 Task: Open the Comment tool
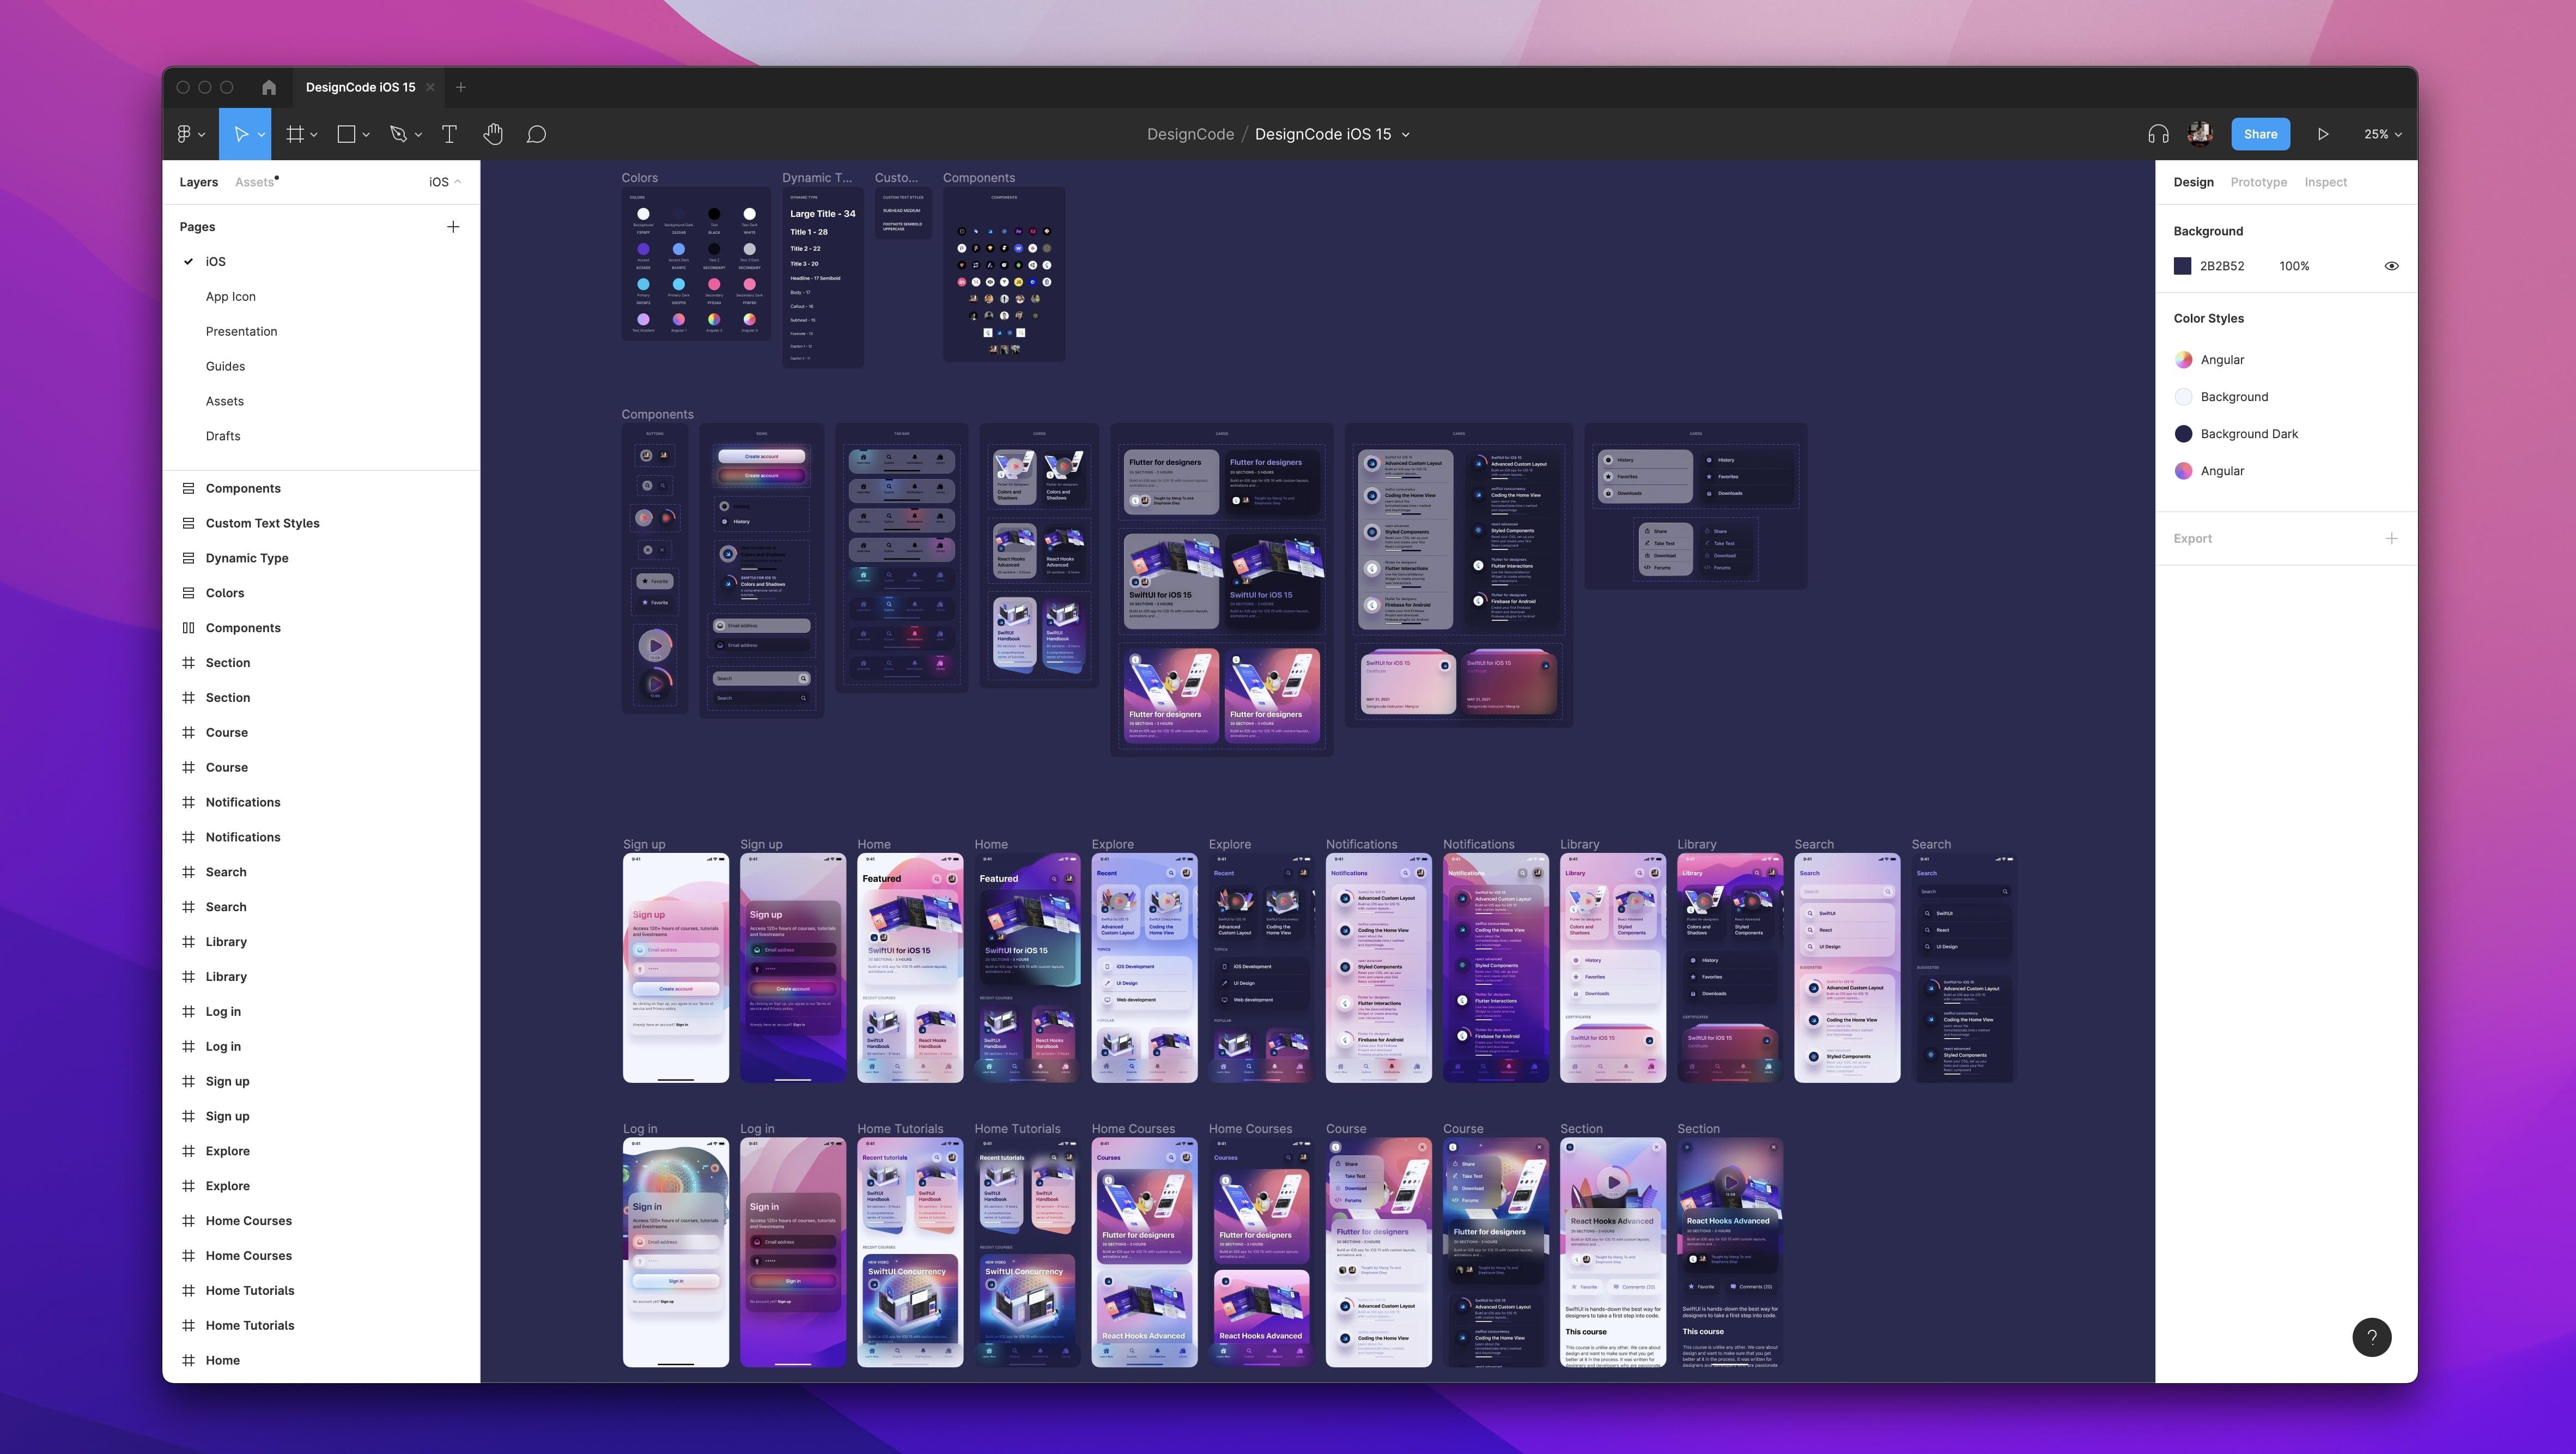[536, 133]
